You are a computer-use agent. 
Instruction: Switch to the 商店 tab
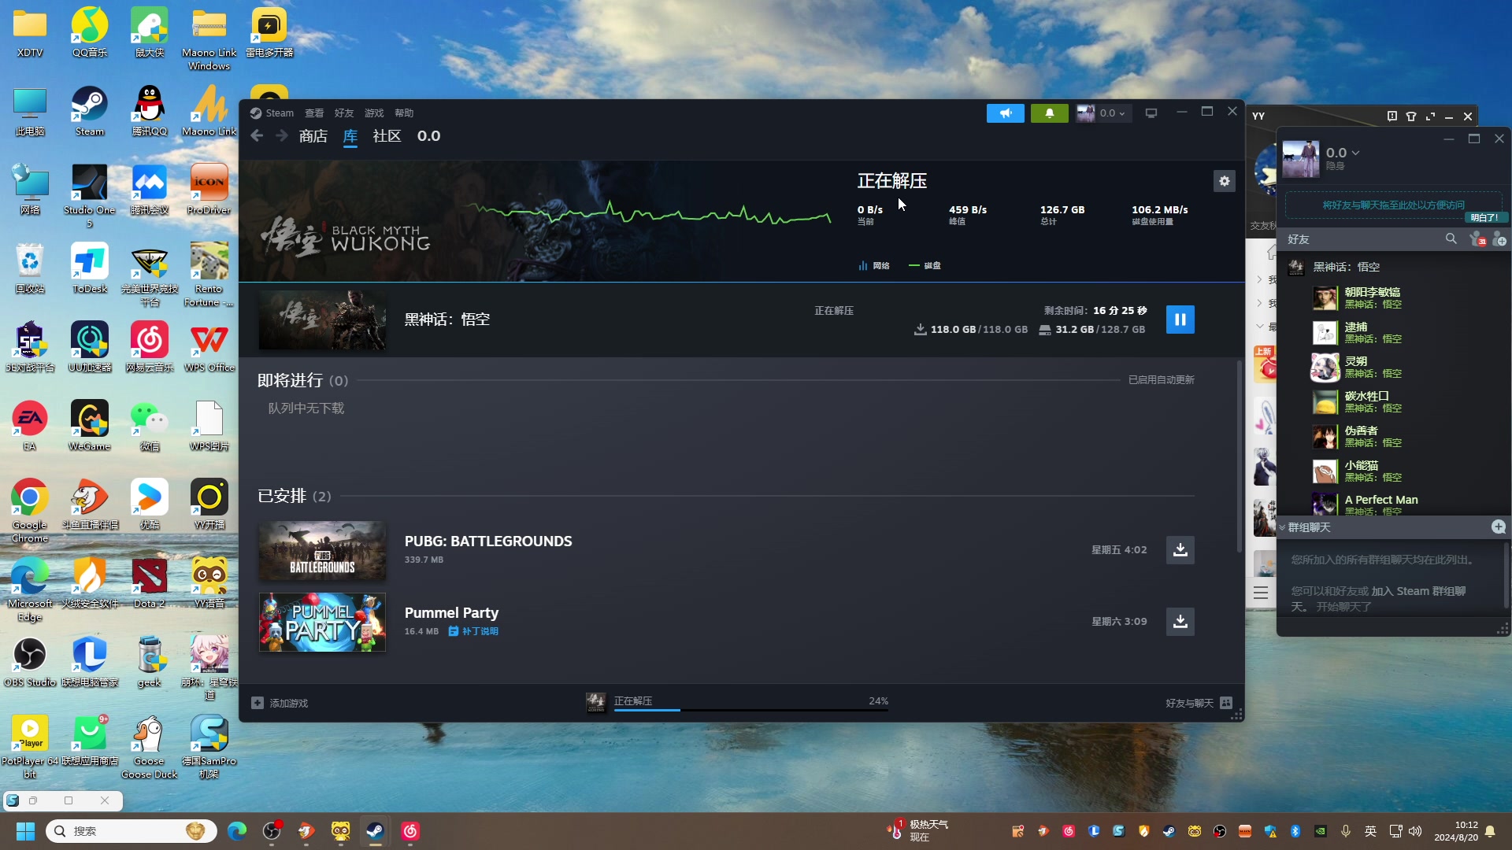click(313, 135)
